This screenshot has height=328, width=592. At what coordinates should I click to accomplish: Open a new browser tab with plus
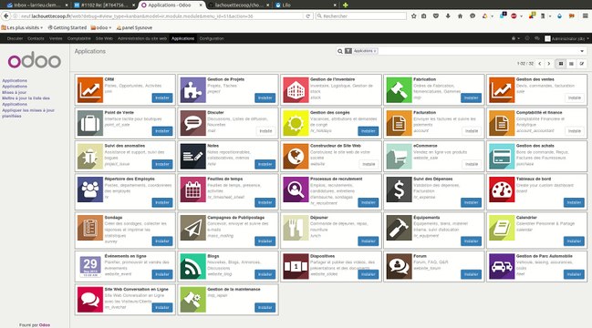(345, 5)
